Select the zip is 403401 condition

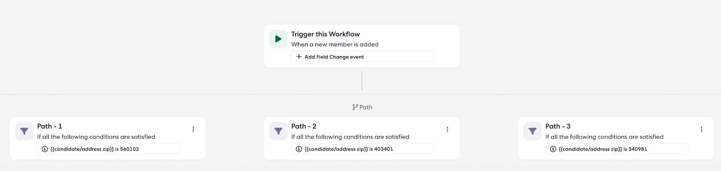[362, 149]
